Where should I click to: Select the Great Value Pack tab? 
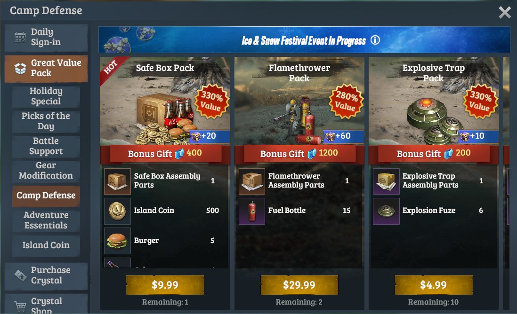click(x=46, y=68)
